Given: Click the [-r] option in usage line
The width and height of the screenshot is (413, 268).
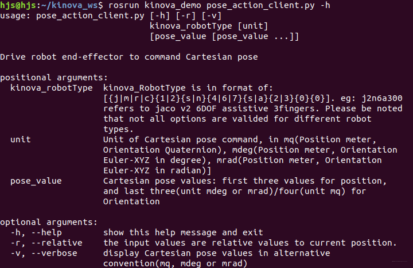Looking at the screenshot, I should [186, 16].
